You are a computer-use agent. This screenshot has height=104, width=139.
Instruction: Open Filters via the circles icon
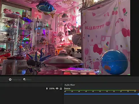point(25,79)
